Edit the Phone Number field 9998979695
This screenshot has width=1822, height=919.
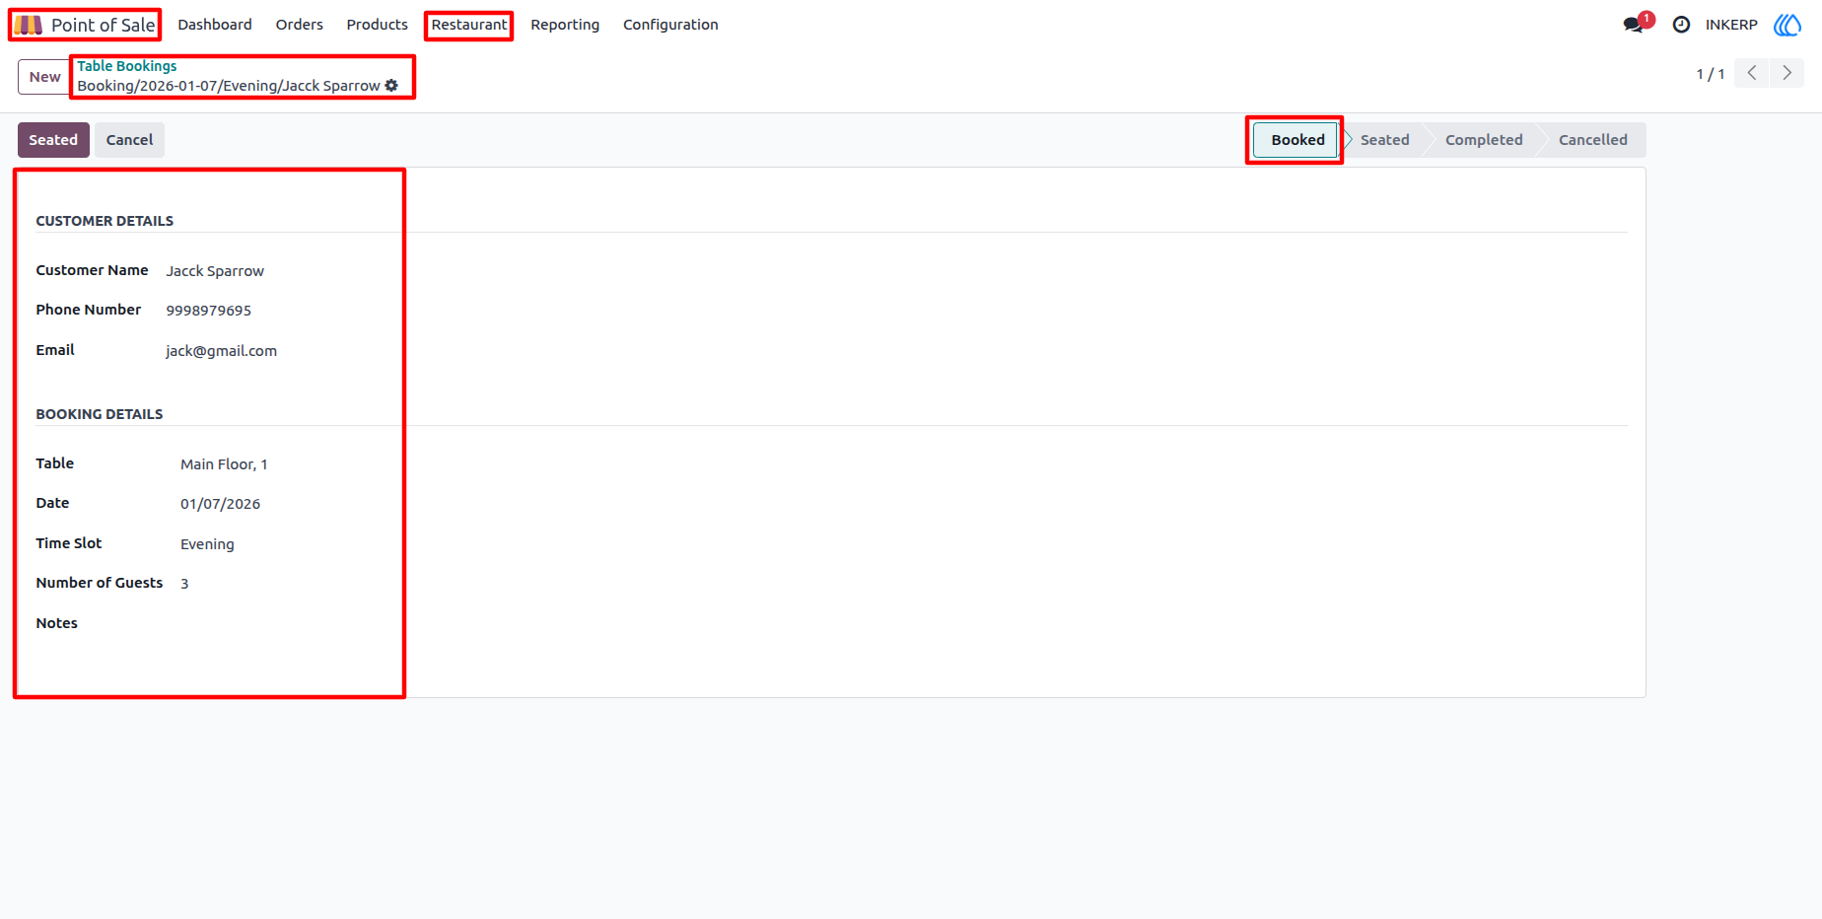coord(208,311)
